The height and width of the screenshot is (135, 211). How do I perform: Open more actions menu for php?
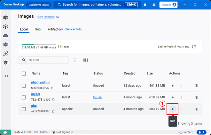point(182,109)
